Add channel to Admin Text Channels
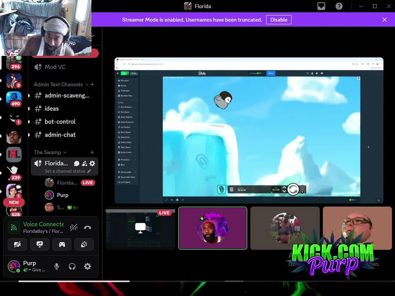 click(92, 85)
